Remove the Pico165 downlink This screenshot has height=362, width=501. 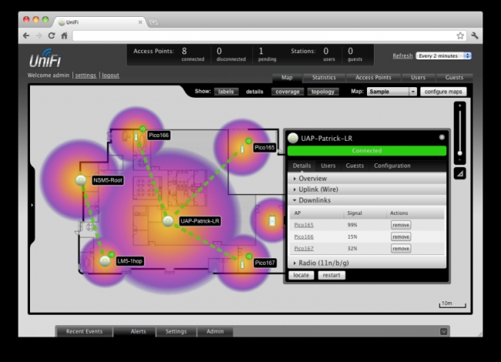[401, 225]
